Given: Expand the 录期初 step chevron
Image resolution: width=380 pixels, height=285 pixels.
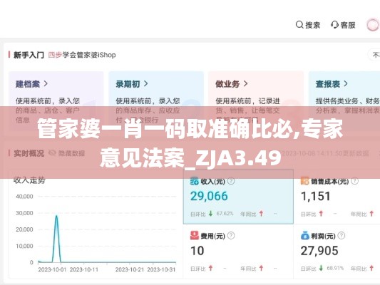Looking at the screenshot, I should 145,84.
